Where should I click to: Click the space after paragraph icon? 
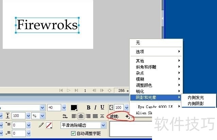click(x=8, y=133)
